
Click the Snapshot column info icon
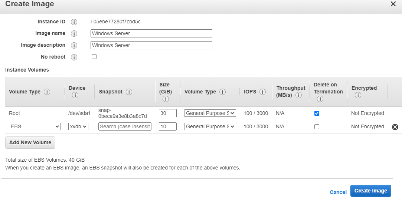(x=129, y=92)
